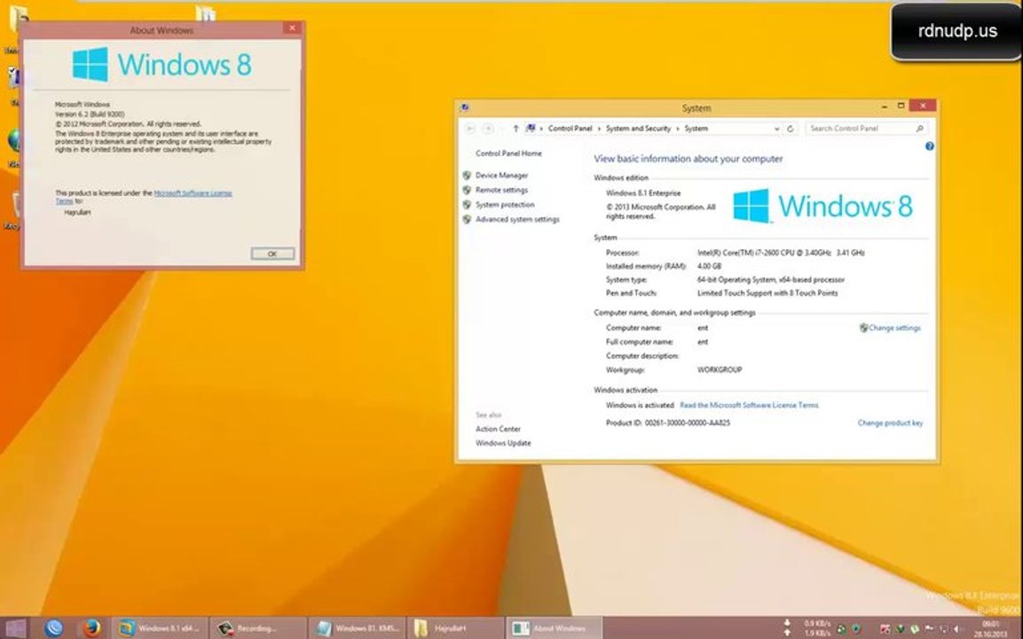The image size is (1023, 639).
Task: Switch to the Recording taskbar item
Action: coord(259,627)
